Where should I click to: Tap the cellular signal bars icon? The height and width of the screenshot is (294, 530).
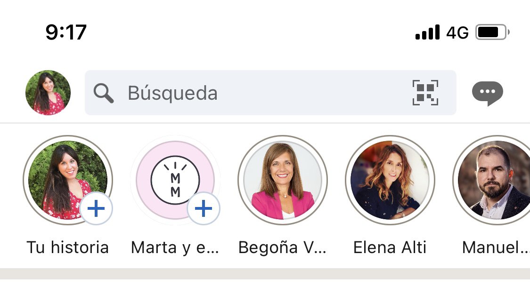coord(427,32)
